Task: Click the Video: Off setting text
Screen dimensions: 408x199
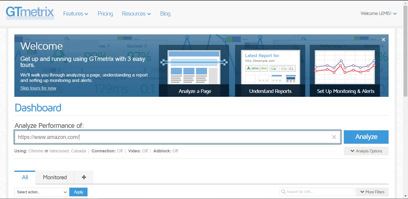Action: pos(138,151)
